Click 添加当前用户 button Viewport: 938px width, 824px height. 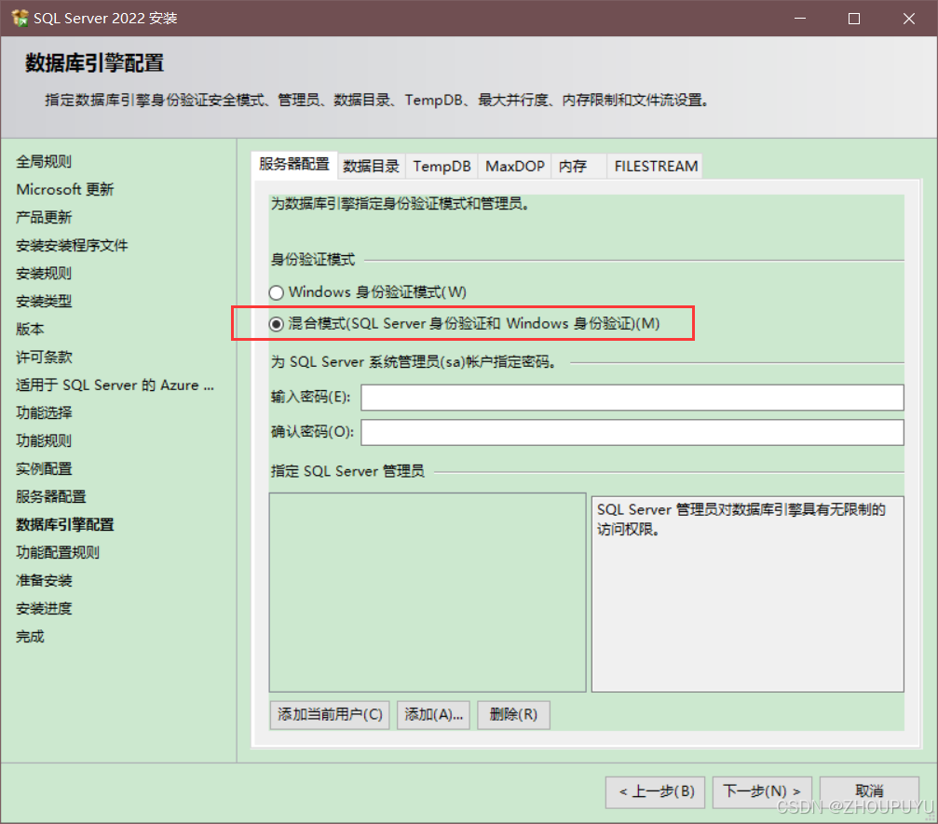coord(330,714)
